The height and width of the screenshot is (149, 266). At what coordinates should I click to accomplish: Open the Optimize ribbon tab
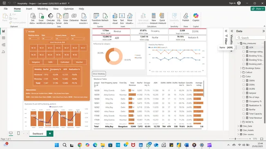(68, 9)
